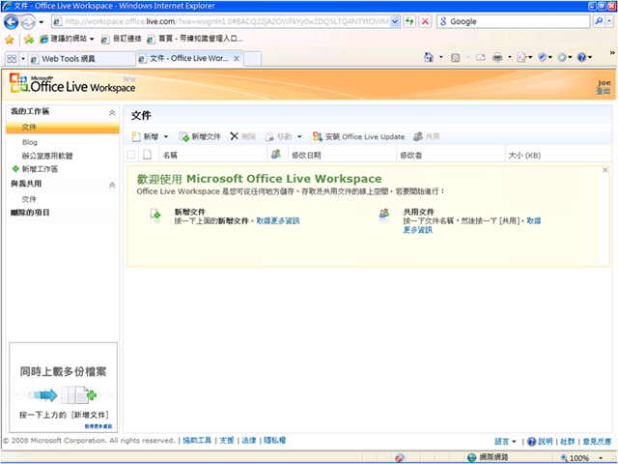Open recent pages dropdown next to Forward
The width and height of the screenshot is (618, 464).
click(x=42, y=22)
